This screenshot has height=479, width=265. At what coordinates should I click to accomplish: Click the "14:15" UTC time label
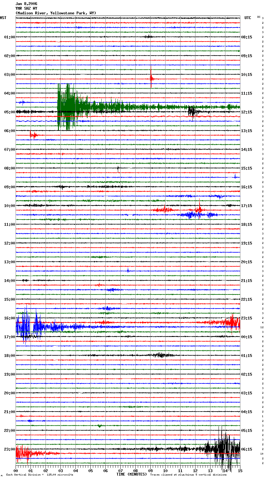click(x=247, y=150)
